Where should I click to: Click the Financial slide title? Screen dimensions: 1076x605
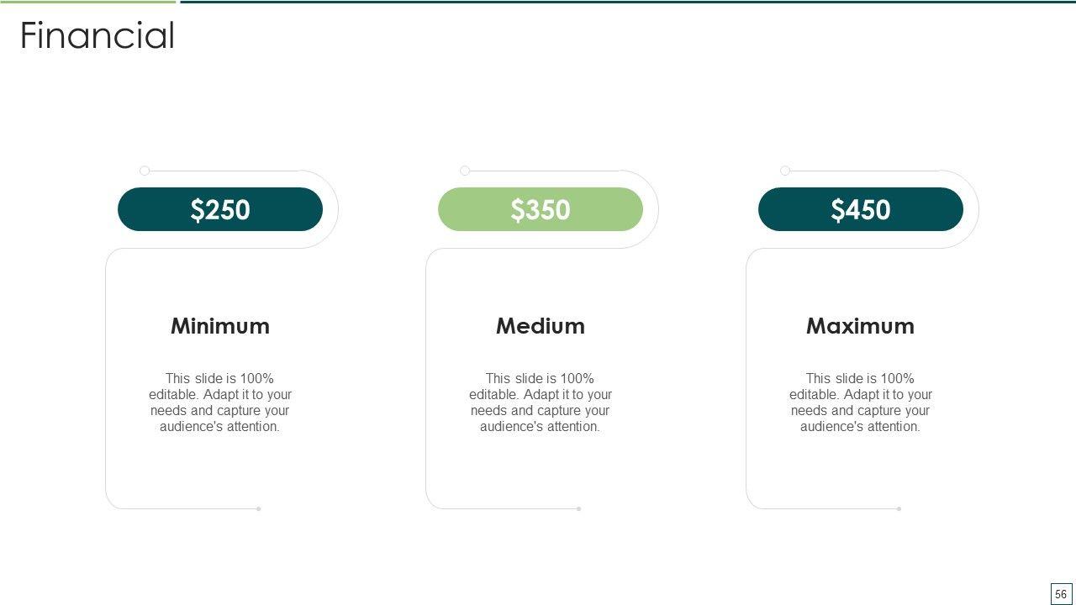tap(98, 36)
